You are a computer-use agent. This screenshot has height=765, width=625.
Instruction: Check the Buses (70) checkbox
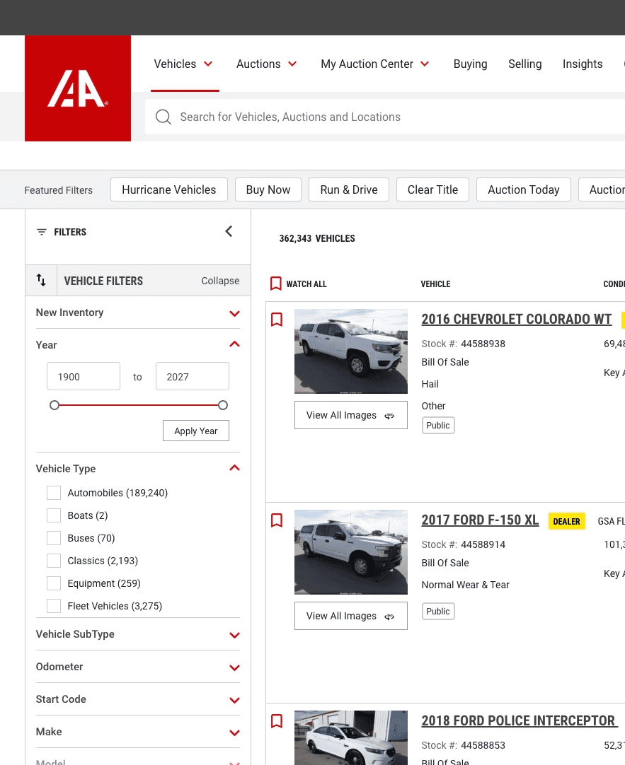pos(54,538)
